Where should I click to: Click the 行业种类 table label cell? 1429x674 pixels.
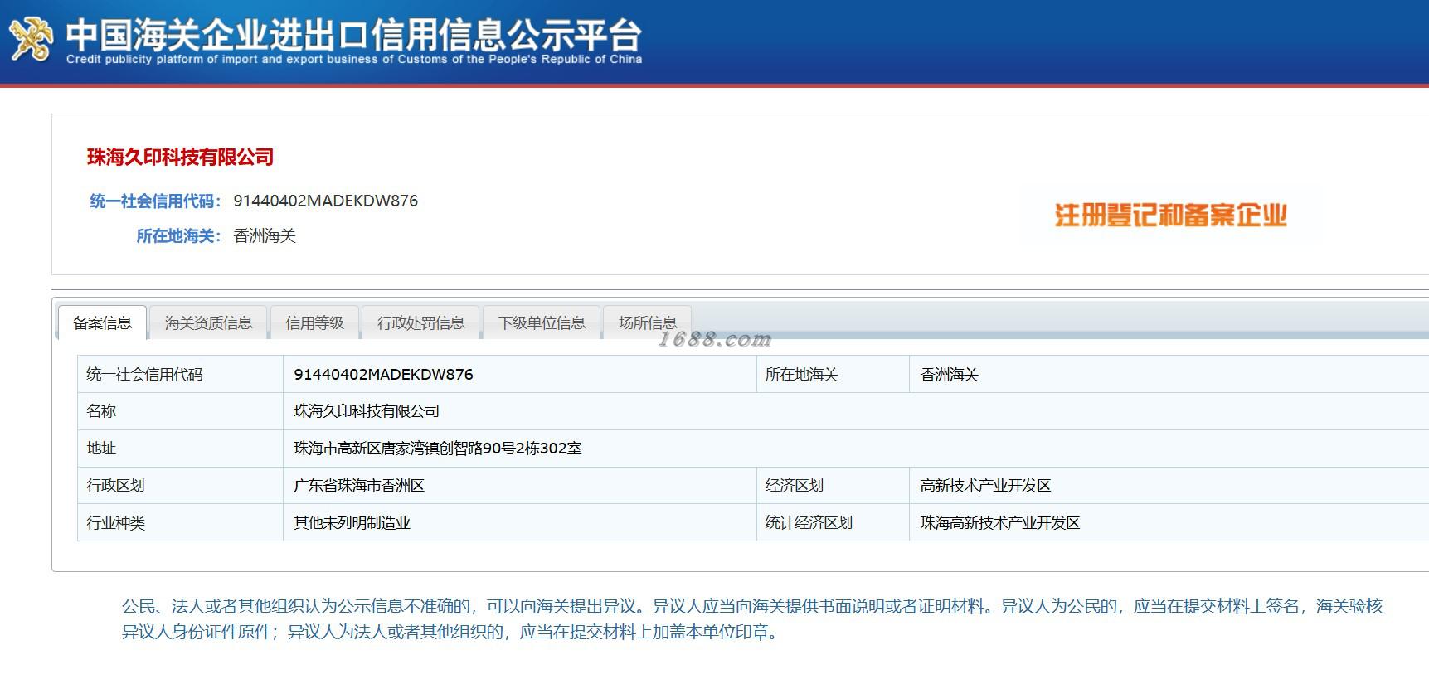(x=180, y=522)
